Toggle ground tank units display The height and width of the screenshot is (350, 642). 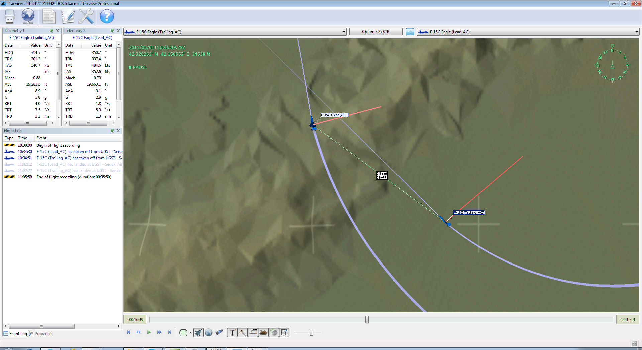coord(263,332)
